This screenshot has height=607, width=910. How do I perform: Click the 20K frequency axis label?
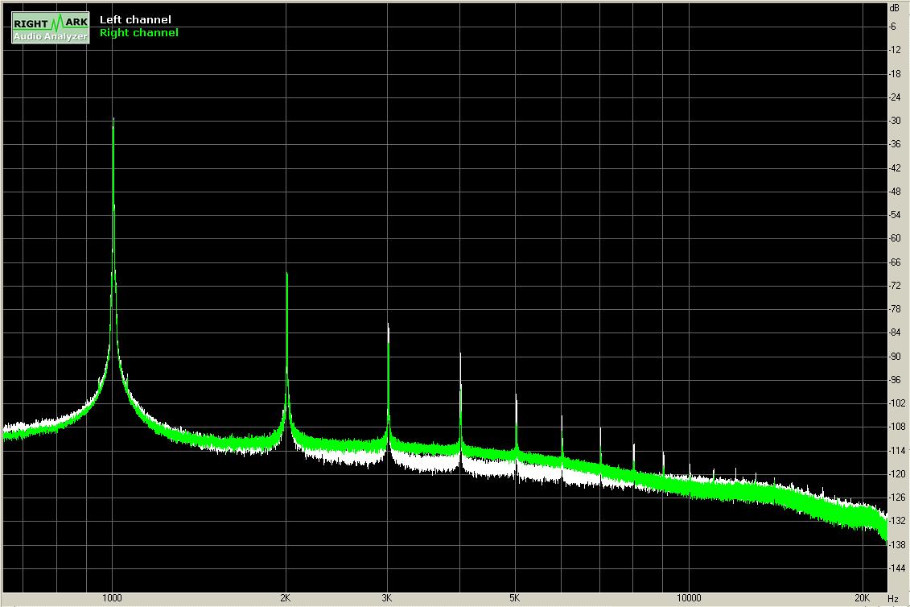(863, 598)
